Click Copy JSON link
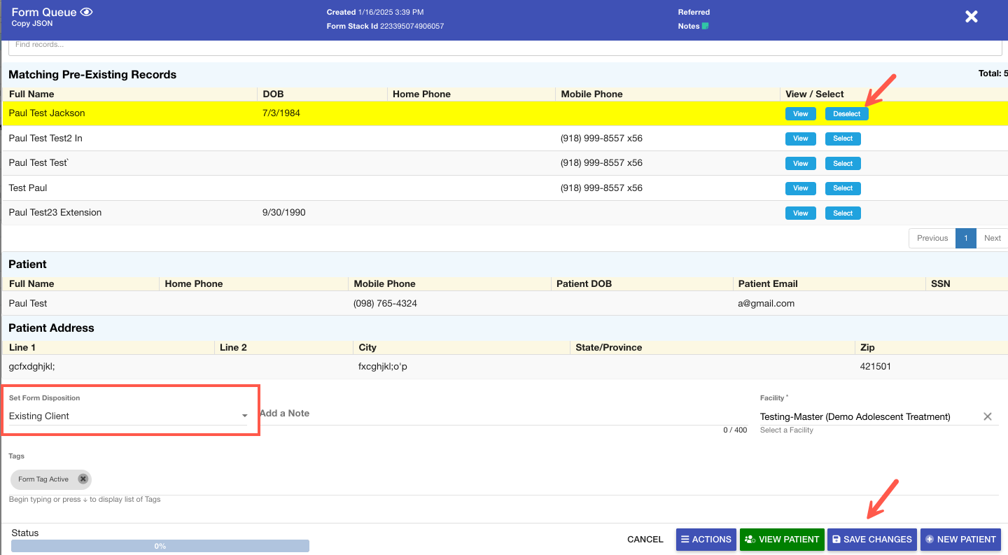The width and height of the screenshot is (1008, 555). pos(31,24)
